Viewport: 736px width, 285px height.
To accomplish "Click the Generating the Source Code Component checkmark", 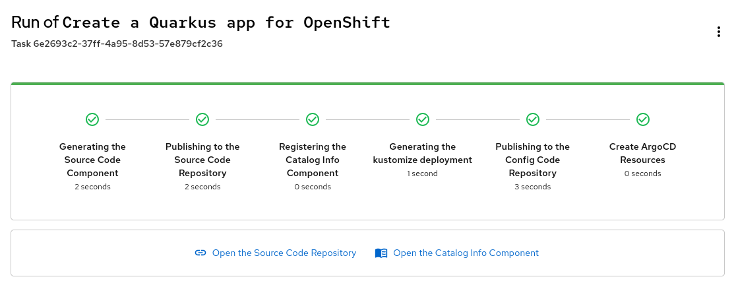I will (92, 119).
